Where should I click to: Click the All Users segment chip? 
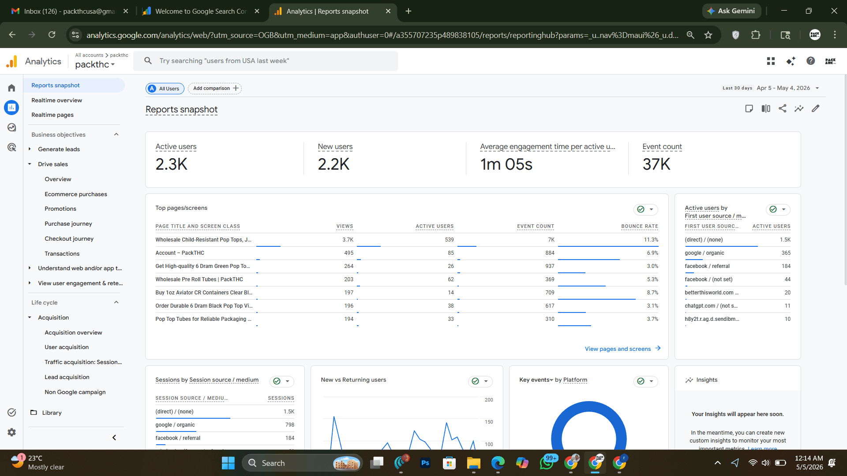[165, 88]
